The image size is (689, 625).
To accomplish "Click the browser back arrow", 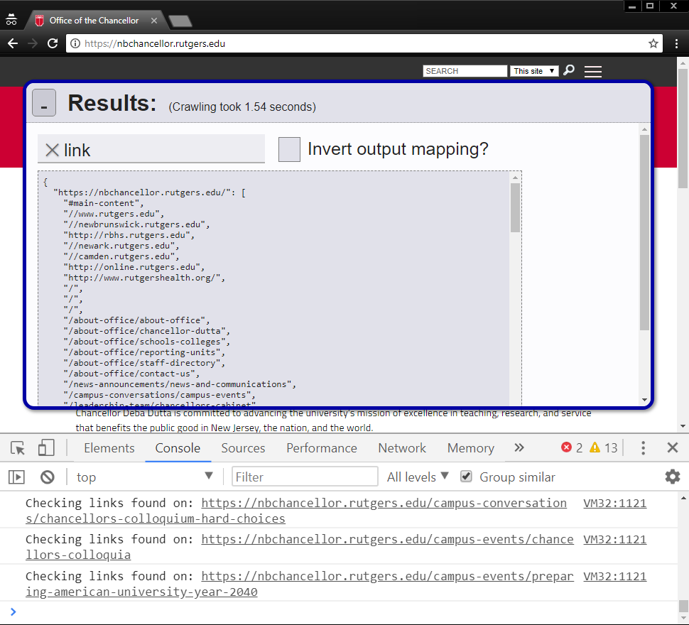I will pos(13,43).
